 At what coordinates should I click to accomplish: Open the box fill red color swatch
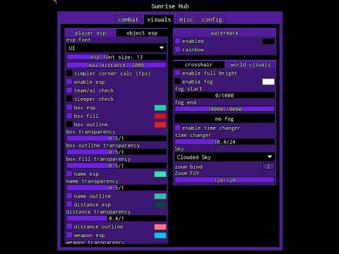(x=160, y=116)
